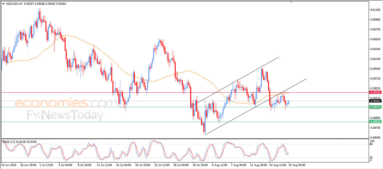Screen dimensions: 383x169
Task: Click the 0.60960 value on price axis
Action: pos(375,20)
